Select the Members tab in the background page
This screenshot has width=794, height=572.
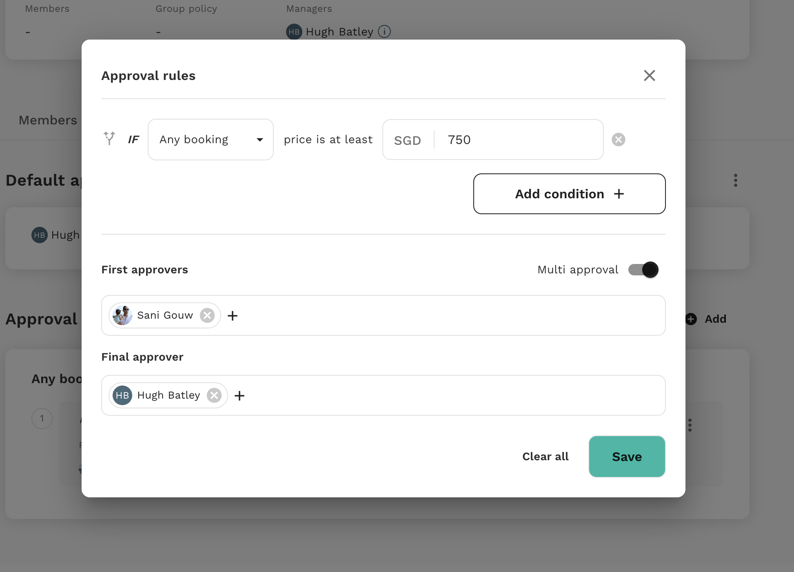48,120
